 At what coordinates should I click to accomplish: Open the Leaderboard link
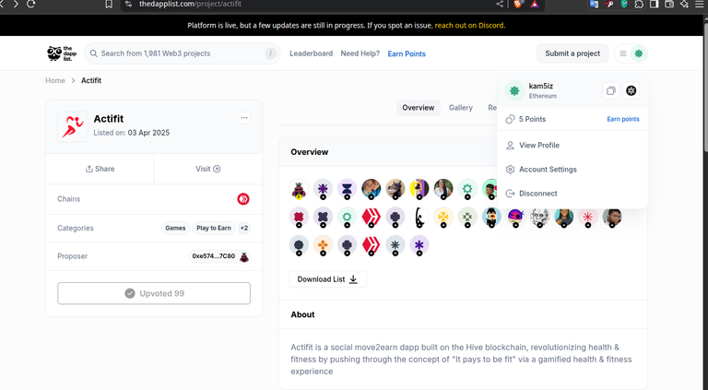(x=311, y=53)
